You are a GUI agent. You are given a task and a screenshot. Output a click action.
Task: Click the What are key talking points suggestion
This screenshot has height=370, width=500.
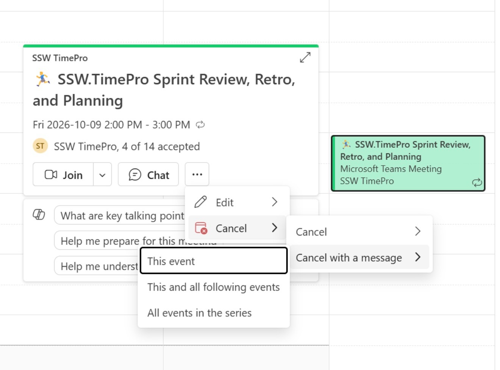click(120, 215)
